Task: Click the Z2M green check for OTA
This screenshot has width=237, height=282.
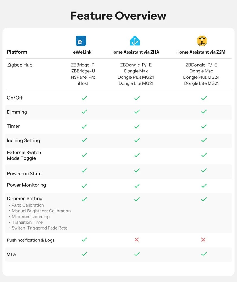Action: coord(204,254)
